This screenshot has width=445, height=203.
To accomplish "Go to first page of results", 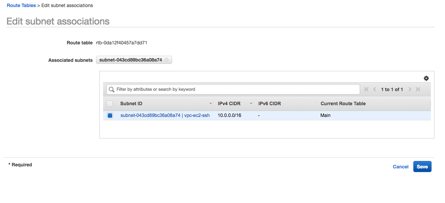I will point(367,89).
